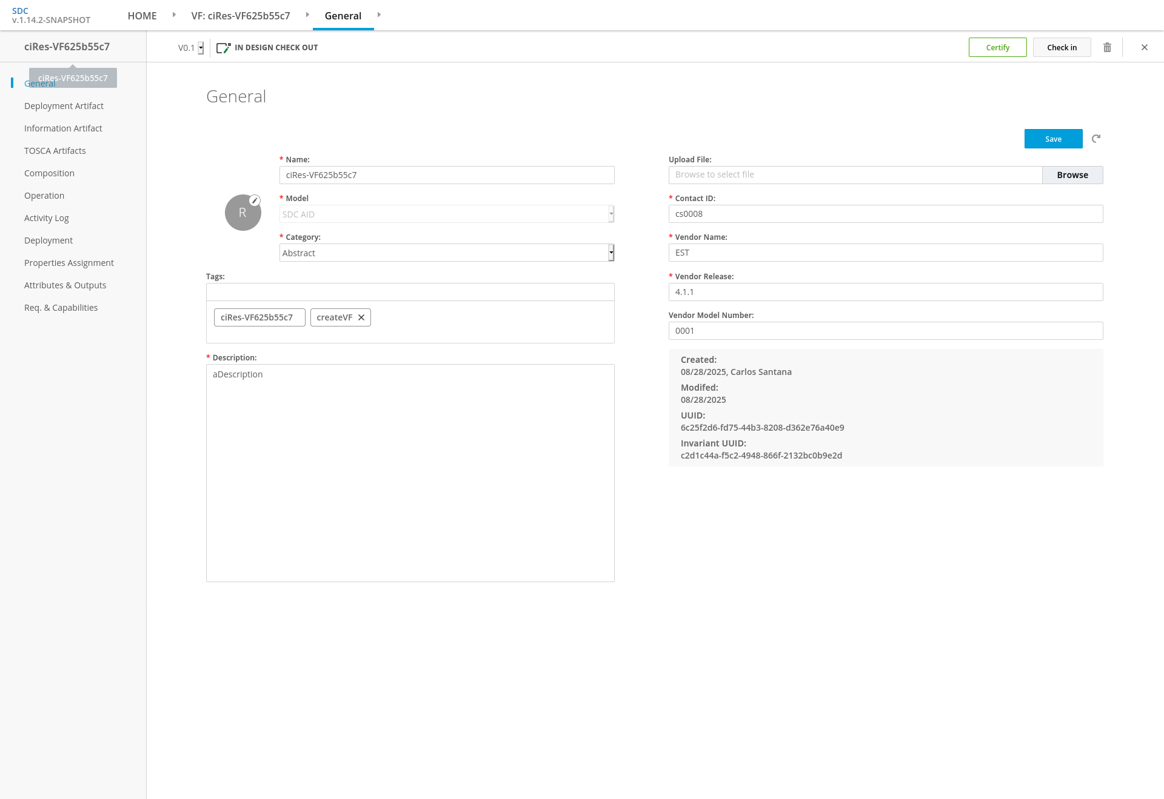Browse for a file to upload

[1072, 175]
